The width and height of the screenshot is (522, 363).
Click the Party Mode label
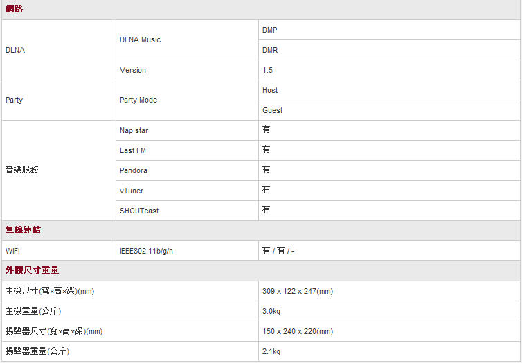[x=138, y=100]
